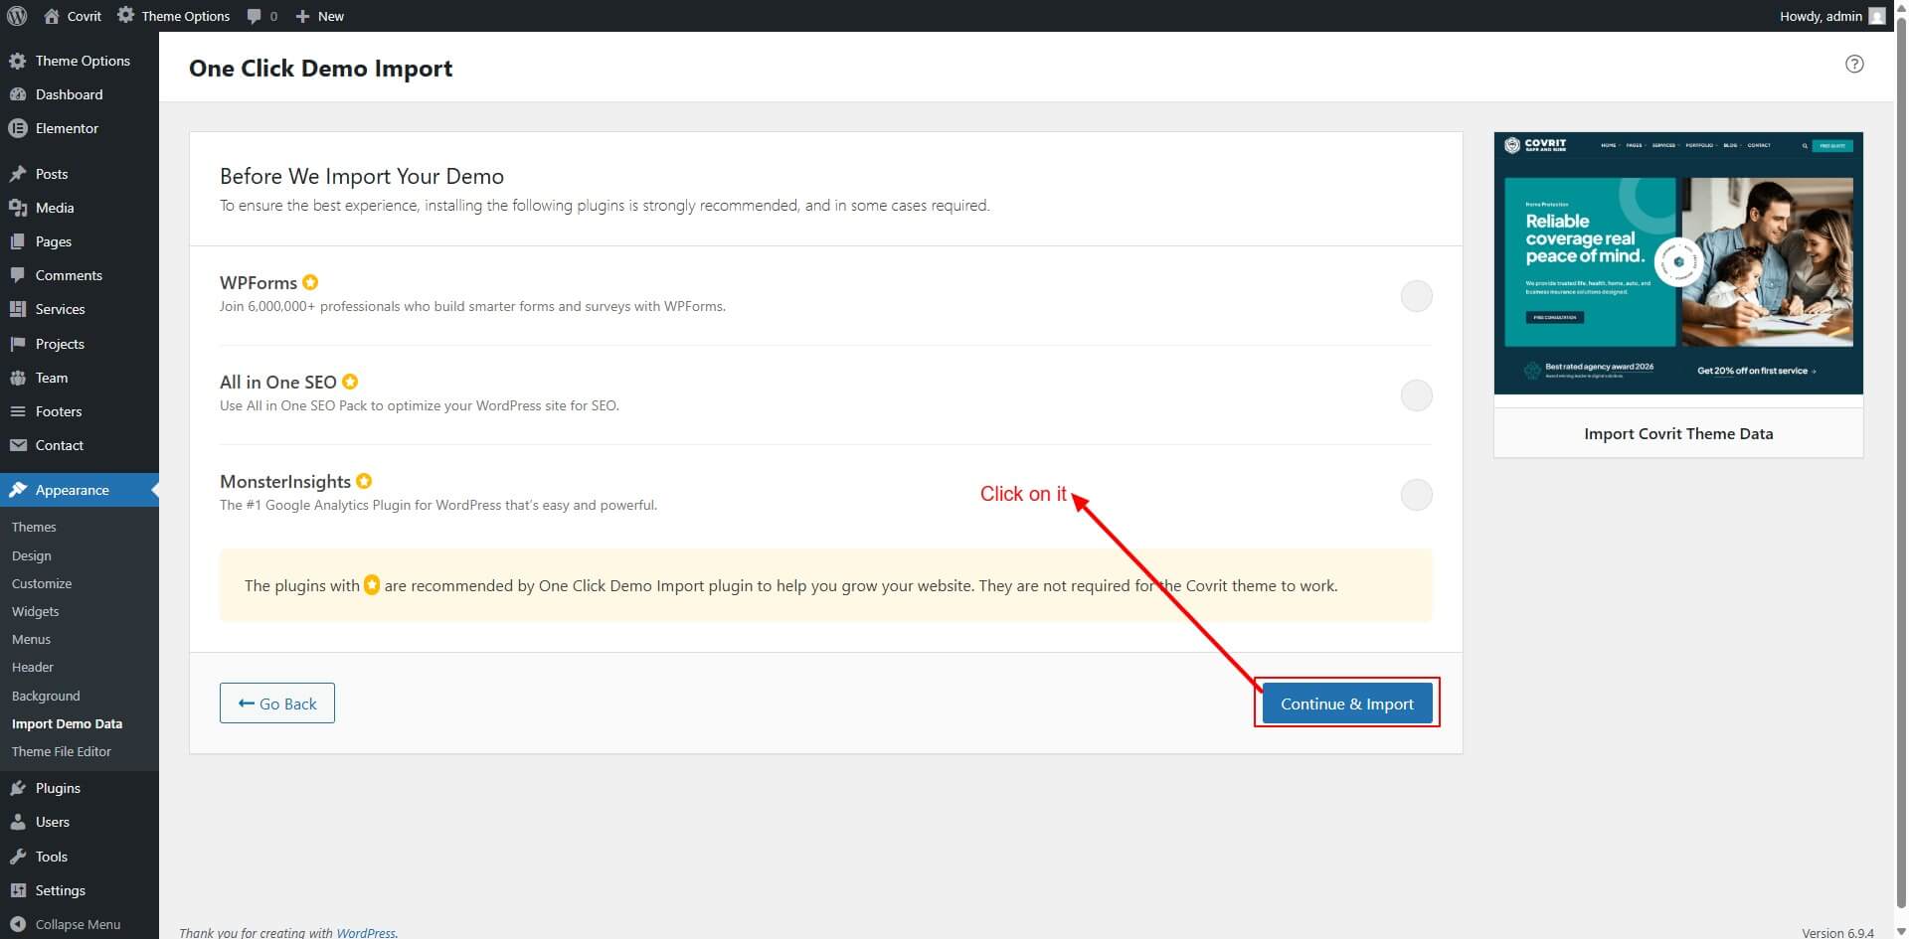Go to Customize under Appearance
This screenshot has width=1909, height=939.
point(42,583)
